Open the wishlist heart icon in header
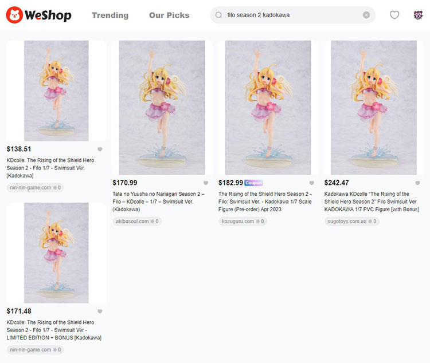 tap(394, 15)
